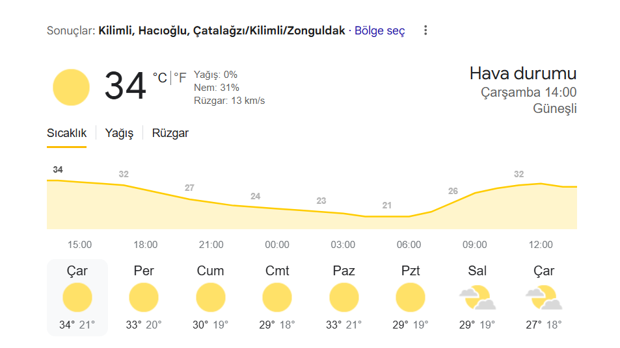Open the three-dot more options menu
Viewport: 620px width, 348px height.
[x=425, y=31]
